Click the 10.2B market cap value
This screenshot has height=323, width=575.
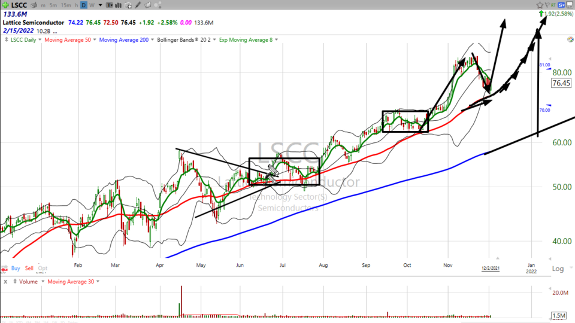click(x=43, y=31)
